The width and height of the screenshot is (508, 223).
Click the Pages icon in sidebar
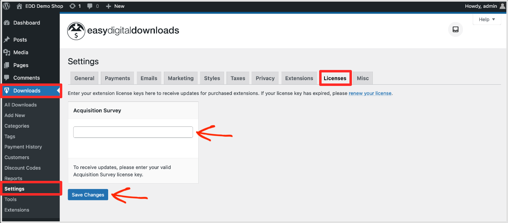tap(7, 65)
